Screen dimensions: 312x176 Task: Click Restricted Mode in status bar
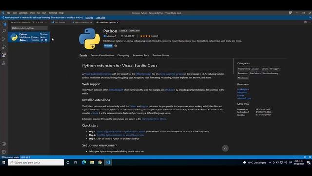[10, 157]
